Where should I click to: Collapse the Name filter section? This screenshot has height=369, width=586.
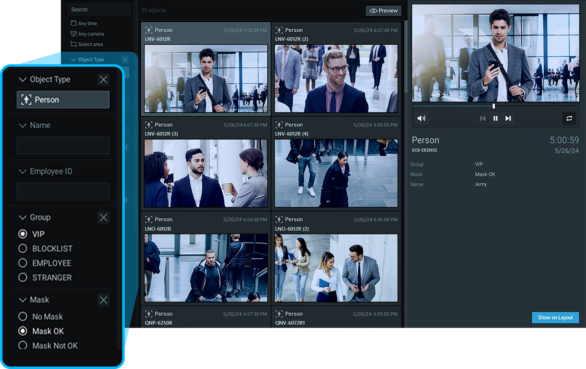(x=22, y=126)
